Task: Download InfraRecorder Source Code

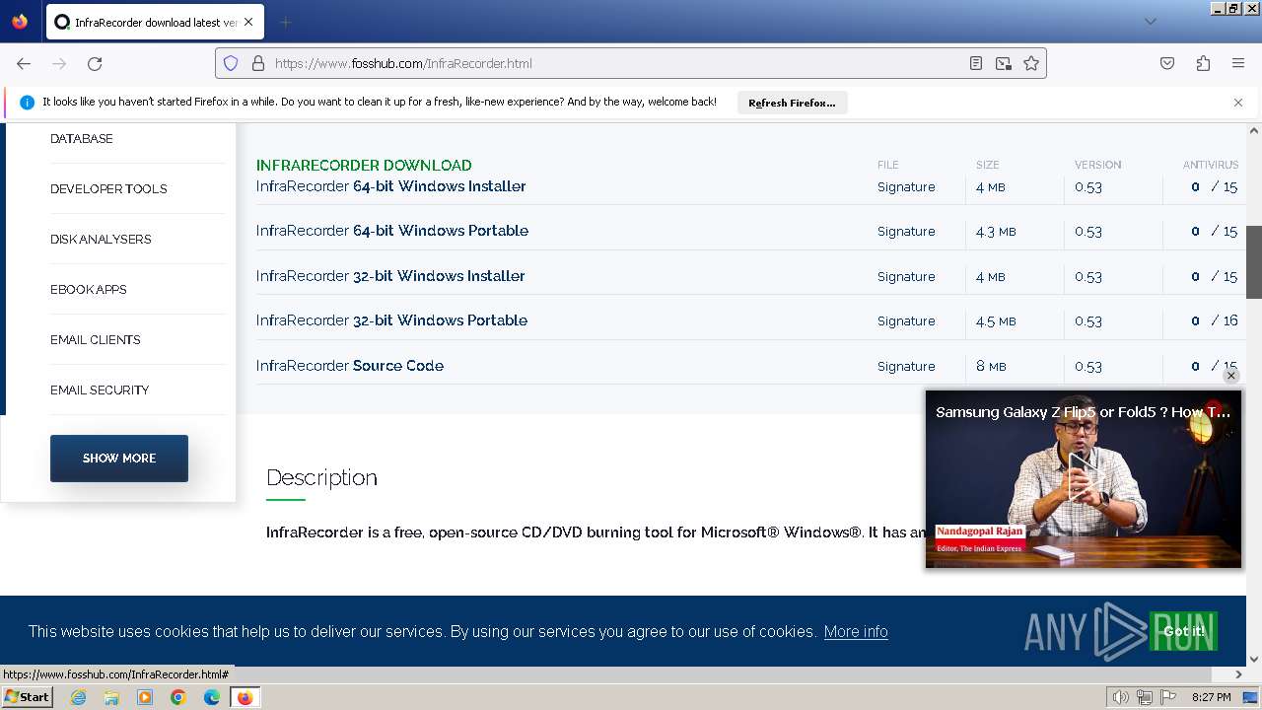Action: [x=350, y=366]
